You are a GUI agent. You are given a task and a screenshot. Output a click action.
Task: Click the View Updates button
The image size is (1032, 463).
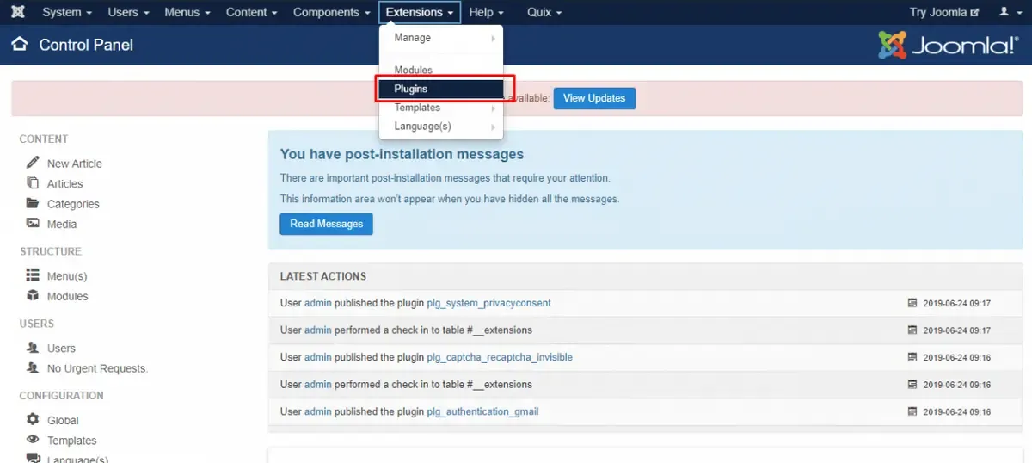coord(594,98)
